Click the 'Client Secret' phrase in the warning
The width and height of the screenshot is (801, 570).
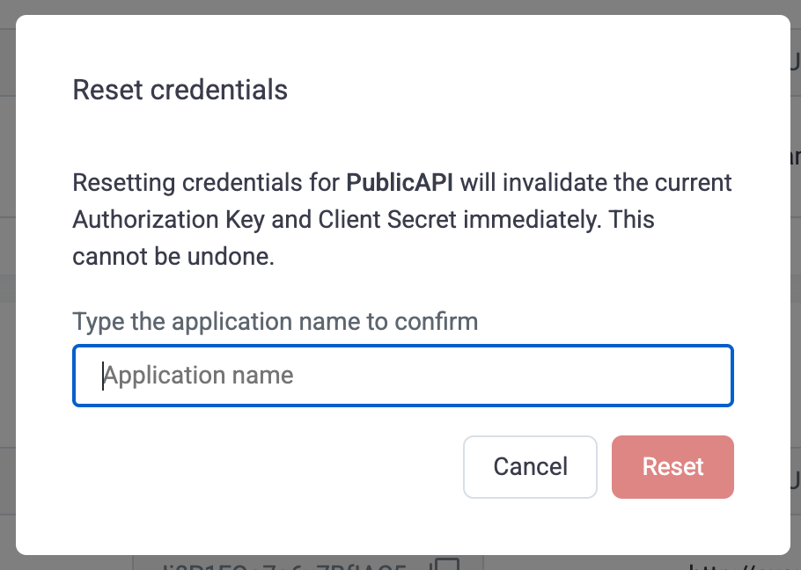tap(387, 219)
